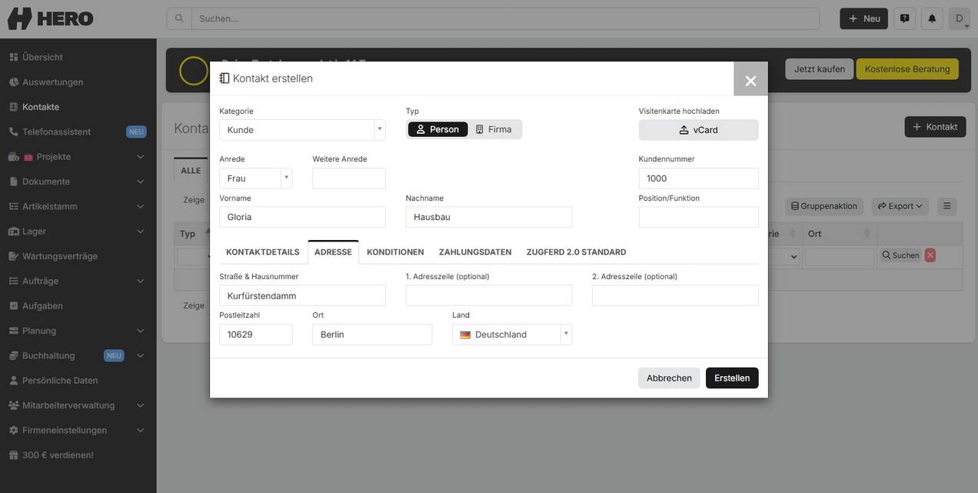Open Telefonassistent in the sidebar
The image size is (978, 493).
[x=56, y=132]
